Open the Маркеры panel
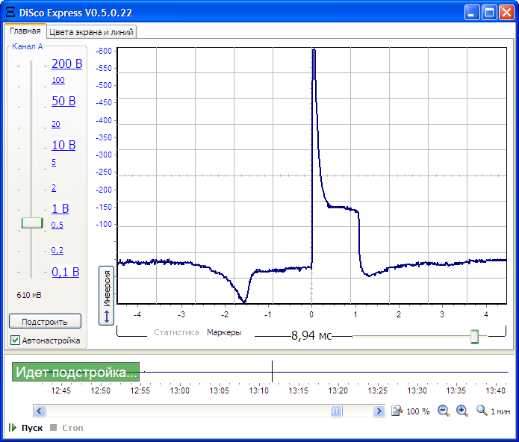This screenshot has height=442, width=519. coord(224,332)
